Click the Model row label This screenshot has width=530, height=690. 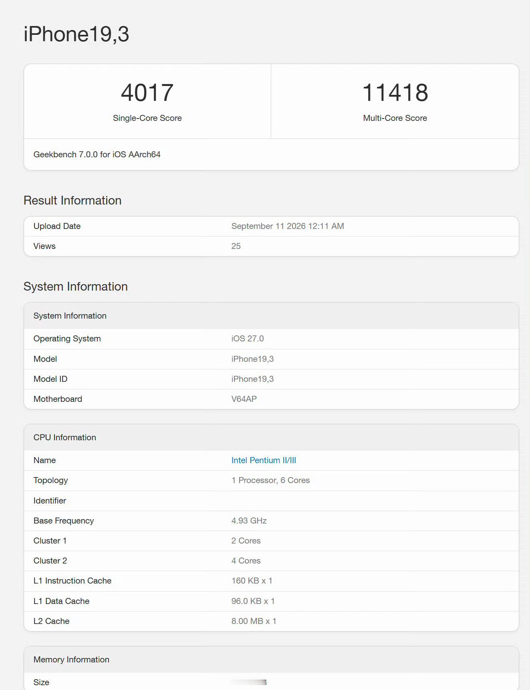tap(45, 359)
